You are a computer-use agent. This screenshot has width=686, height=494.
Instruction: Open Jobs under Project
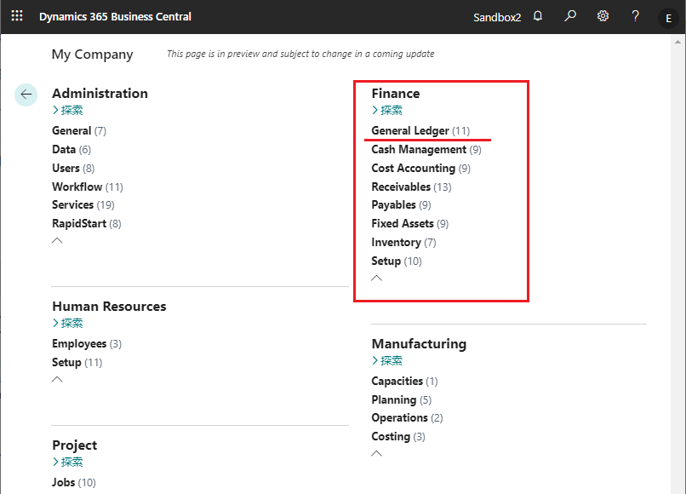point(74,483)
